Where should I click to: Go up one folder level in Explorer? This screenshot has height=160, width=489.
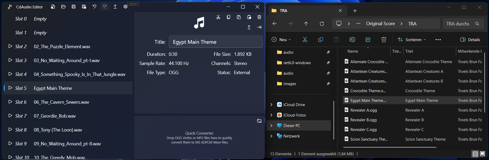(x=306, y=24)
